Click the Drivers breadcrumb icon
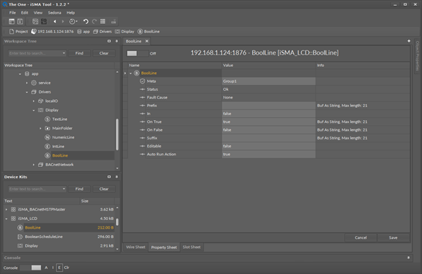Viewport: 422px width, 274px height. (96, 32)
